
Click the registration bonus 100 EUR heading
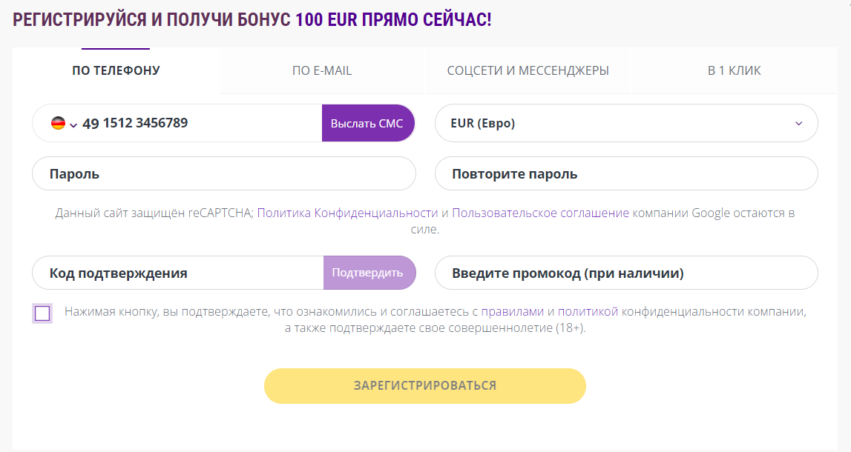[252, 20]
